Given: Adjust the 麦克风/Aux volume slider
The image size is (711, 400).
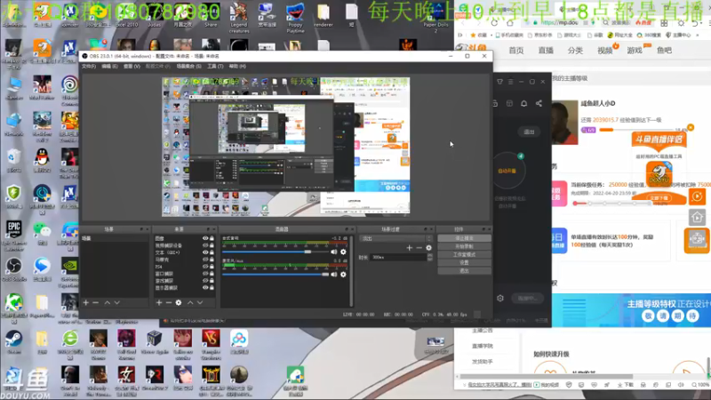Looking at the screenshot, I should (276, 275).
